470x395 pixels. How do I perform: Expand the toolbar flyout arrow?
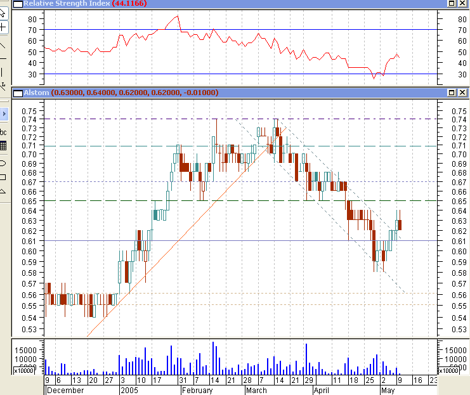coord(4,114)
